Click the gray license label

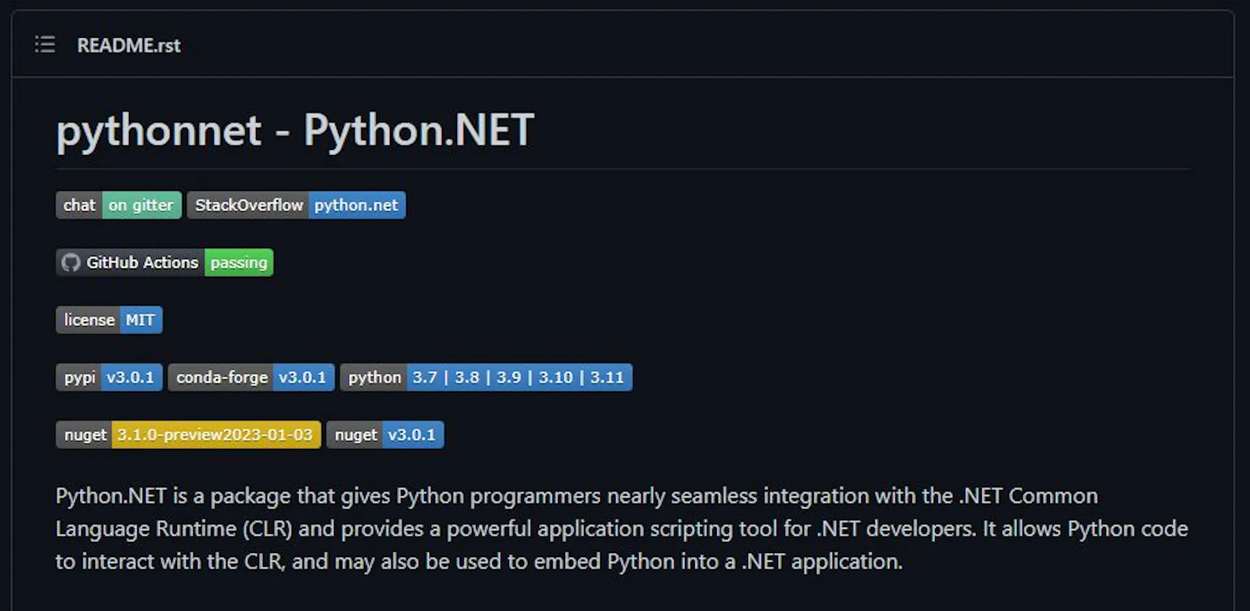(x=89, y=320)
